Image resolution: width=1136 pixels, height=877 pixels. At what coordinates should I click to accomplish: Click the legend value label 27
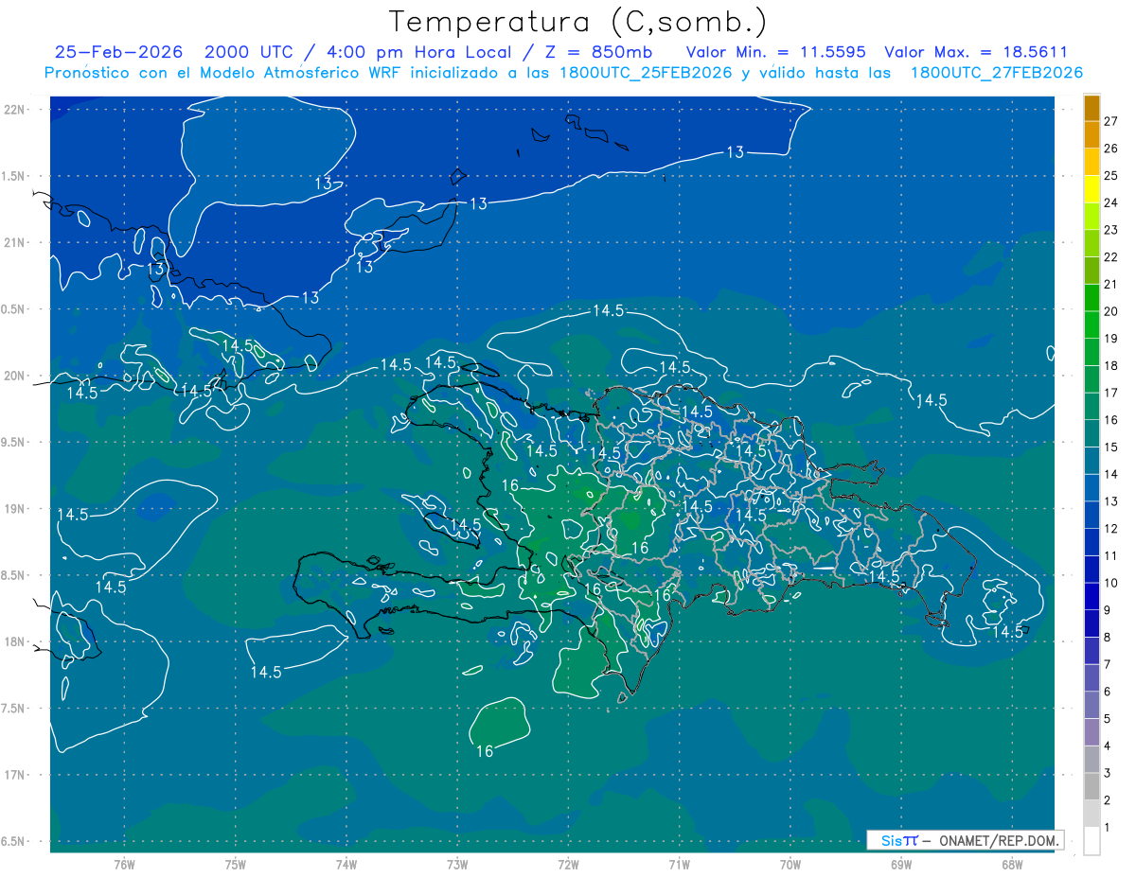(x=1110, y=121)
